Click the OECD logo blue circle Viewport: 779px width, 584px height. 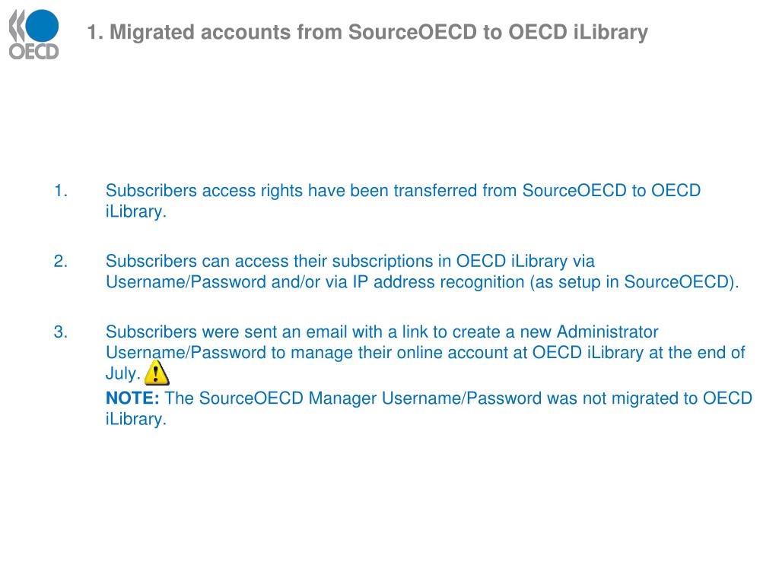(x=42, y=25)
